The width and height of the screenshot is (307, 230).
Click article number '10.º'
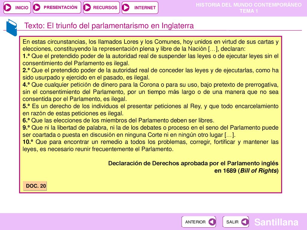[x=28, y=142]
